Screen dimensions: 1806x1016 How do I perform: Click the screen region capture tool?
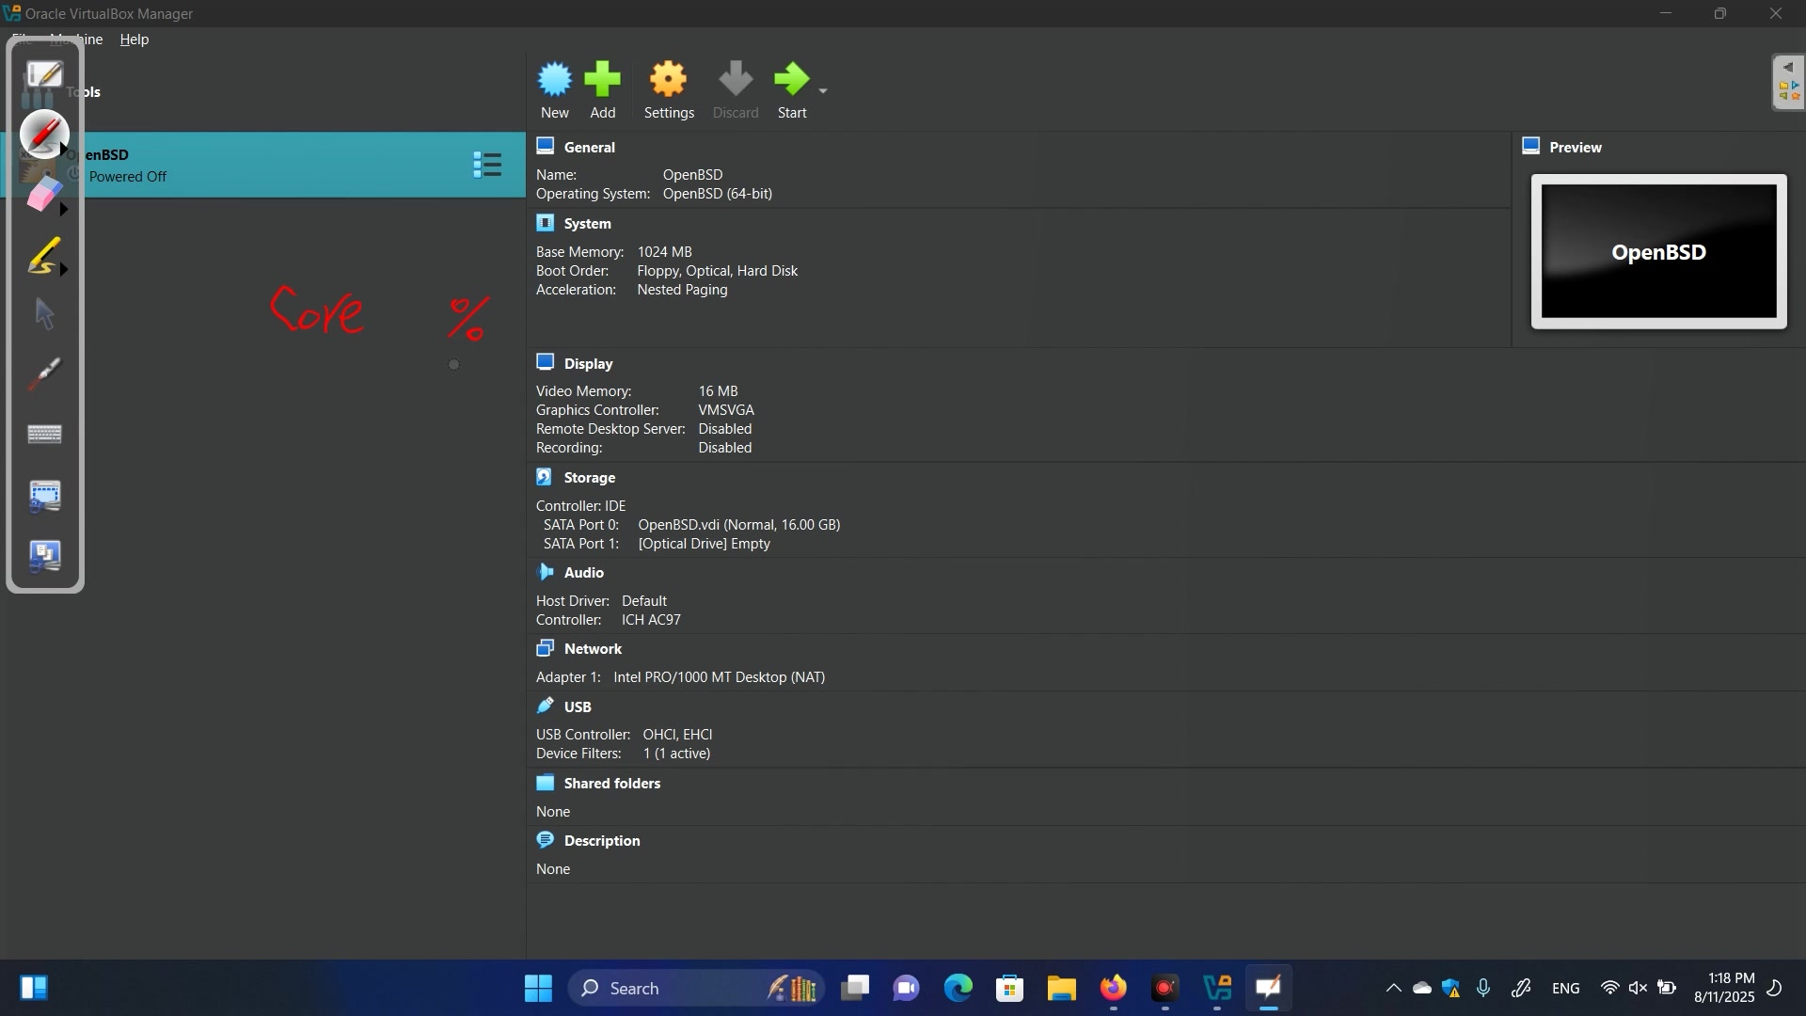[x=43, y=496]
